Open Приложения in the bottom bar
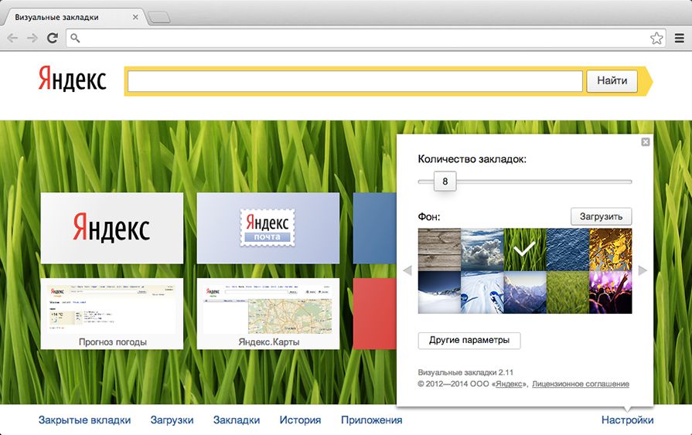Image resolution: width=692 pixels, height=435 pixels. [372, 420]
